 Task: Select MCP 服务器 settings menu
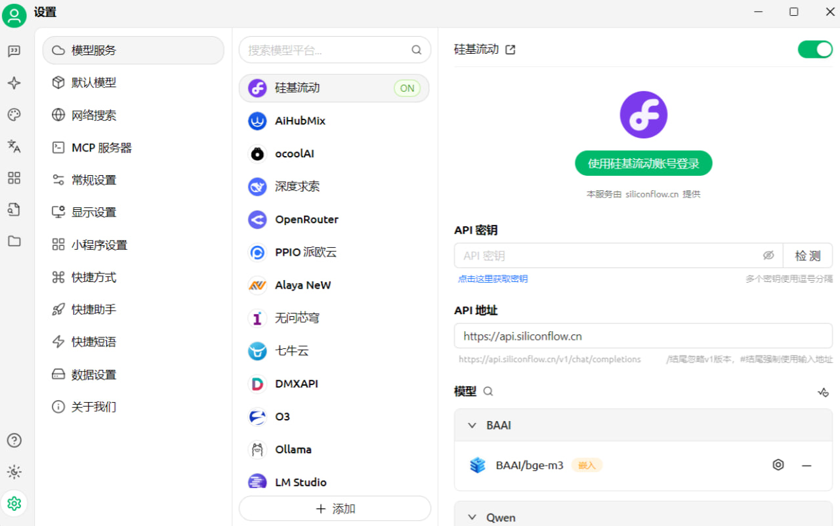click(133, 148)
